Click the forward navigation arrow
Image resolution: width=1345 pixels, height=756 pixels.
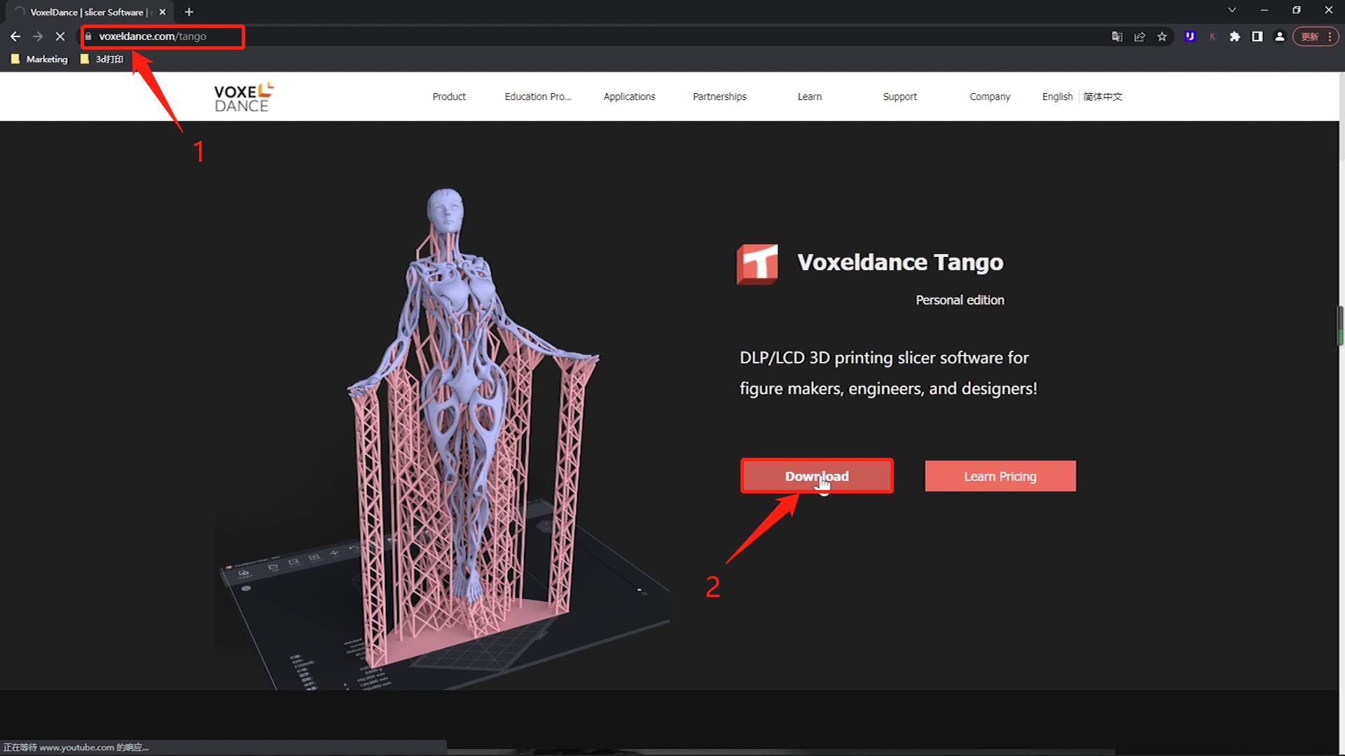click(x=38, y=36)
